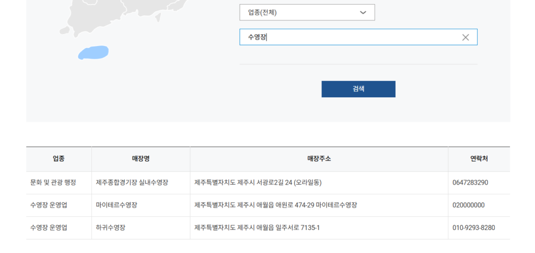Screen dimensions: 535x253
Task: Clear the search field with the X icon
Action: point(466,38)
